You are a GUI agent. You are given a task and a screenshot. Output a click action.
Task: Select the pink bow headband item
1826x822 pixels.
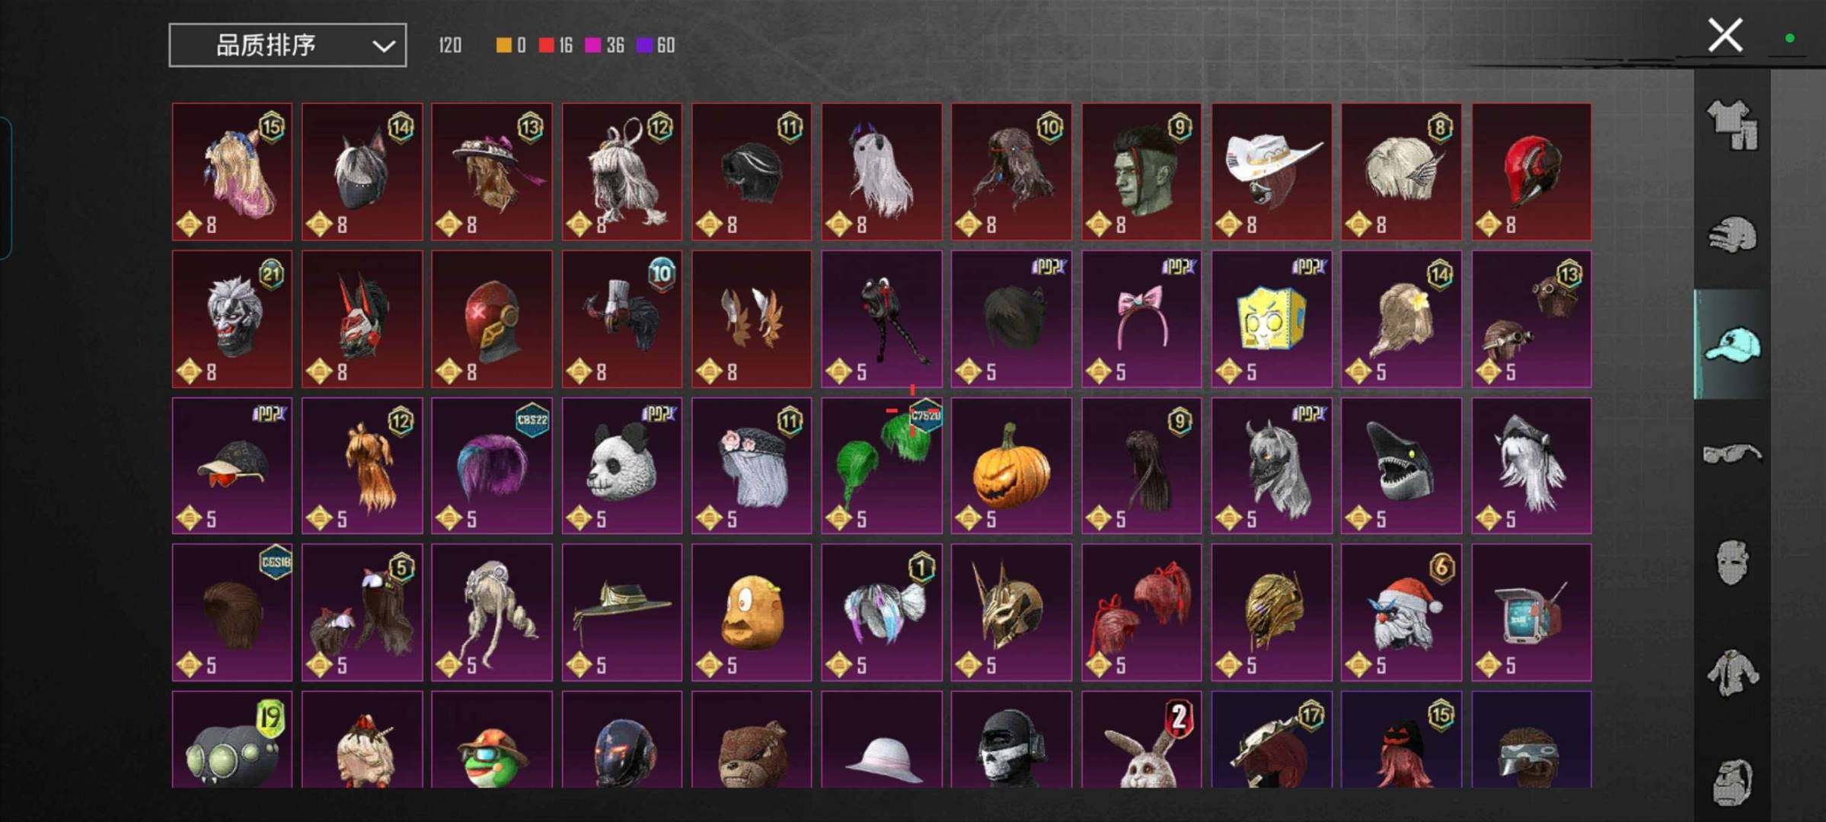tap(1141, 319)
